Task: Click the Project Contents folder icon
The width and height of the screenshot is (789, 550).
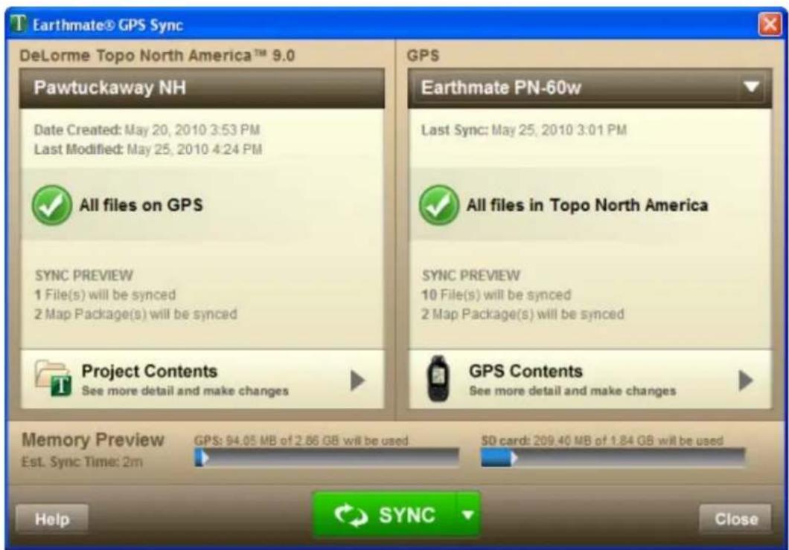Action: click(x=53, y=378)
